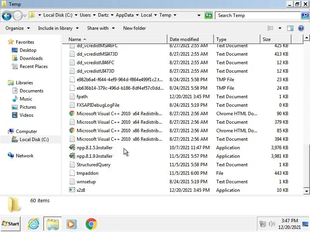The width and height of the screenshot is (310, 232).
Task: Open the Include in library menu
Action: (59, 28)
